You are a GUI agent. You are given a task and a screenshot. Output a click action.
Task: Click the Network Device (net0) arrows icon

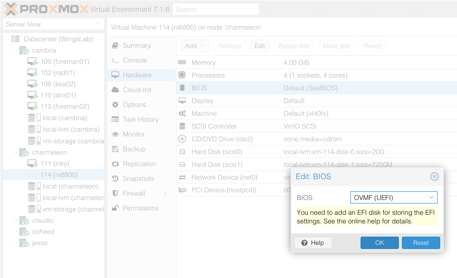(x=182, y=177)
